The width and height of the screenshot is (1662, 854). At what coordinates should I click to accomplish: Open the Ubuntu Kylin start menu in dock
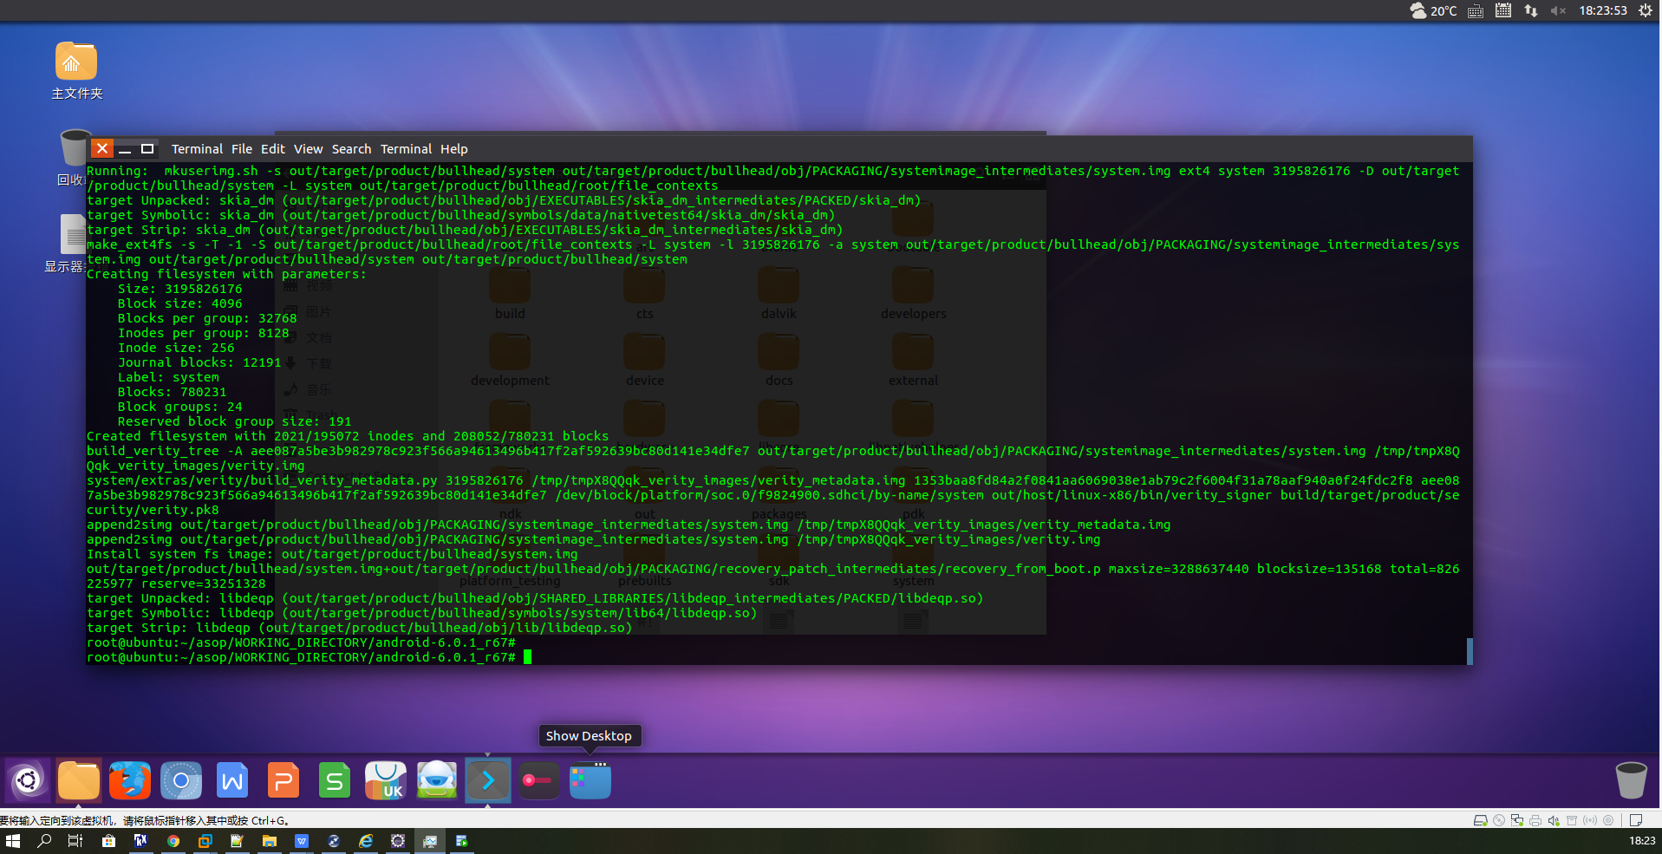coord(28,781)
